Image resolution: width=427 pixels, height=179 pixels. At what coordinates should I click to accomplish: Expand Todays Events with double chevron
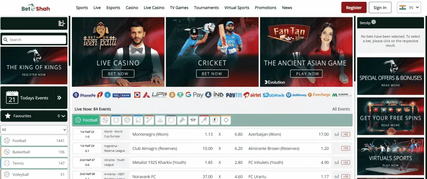(x=59, y=98)
